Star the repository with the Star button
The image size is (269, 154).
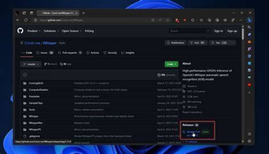coord(219,43)
